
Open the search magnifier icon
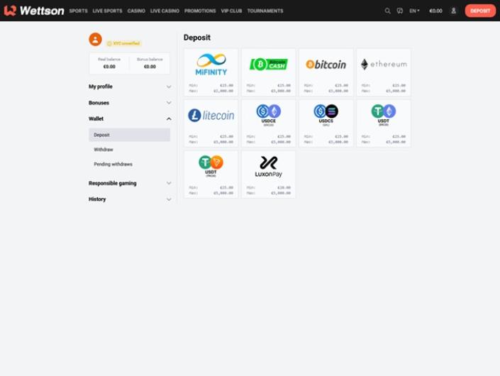387,11
